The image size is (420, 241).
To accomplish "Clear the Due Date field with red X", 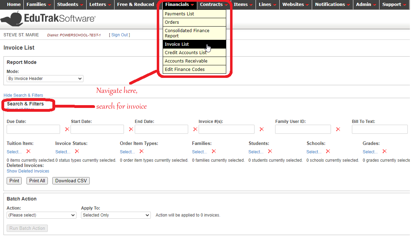I will pyautogui.click(x=67, y=129).
